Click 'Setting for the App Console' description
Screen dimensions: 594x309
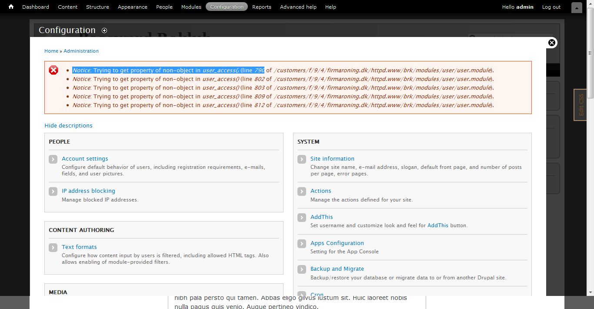[x=344, y=252]
